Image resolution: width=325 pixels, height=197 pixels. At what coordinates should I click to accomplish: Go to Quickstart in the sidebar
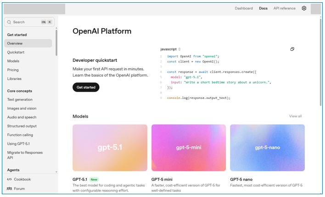pyautogui.click(x=16, y=52)
